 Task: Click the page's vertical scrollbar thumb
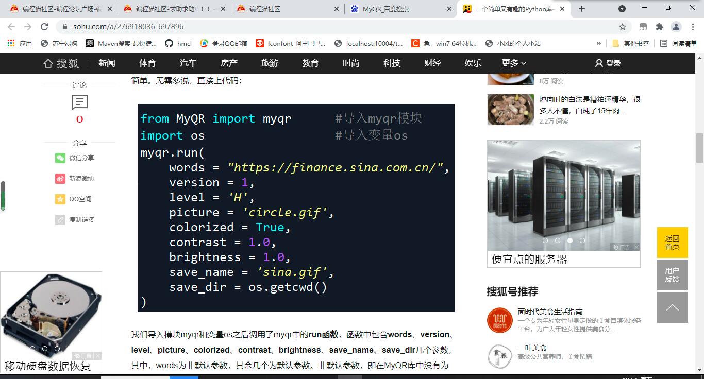(x=699, y=148)
